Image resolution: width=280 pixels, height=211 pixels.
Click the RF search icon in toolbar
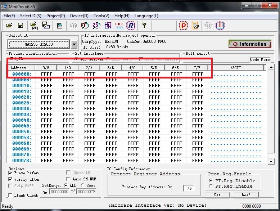[x=85, y=26]
